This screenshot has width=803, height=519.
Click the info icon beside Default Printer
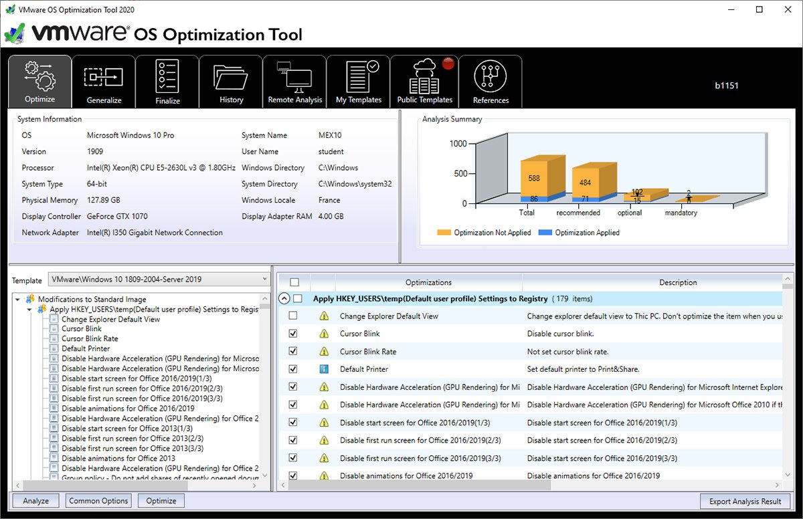324,369
